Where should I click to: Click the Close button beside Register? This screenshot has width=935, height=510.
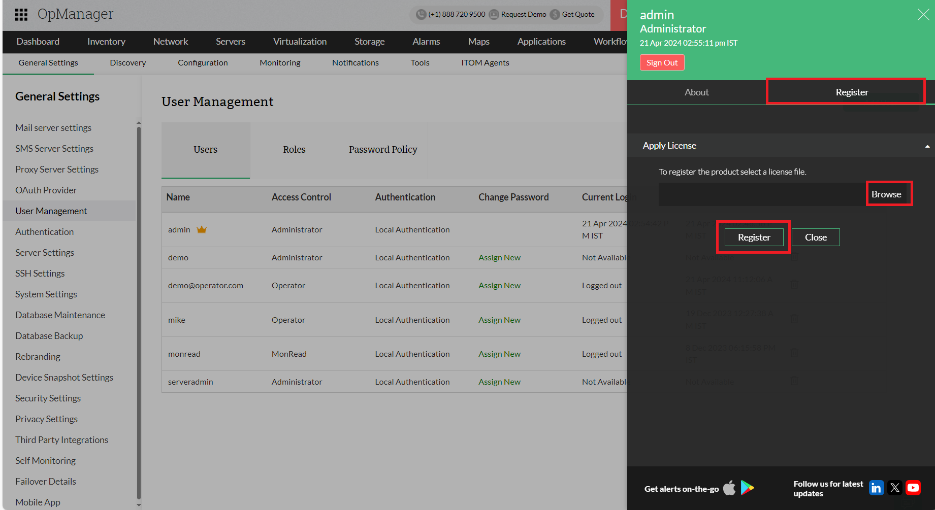tap(816, 237)
